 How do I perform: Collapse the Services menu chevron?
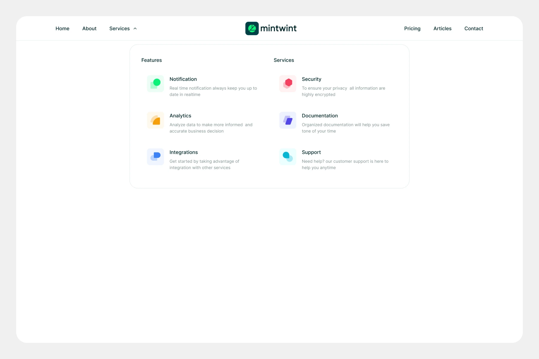pos(135,29)
